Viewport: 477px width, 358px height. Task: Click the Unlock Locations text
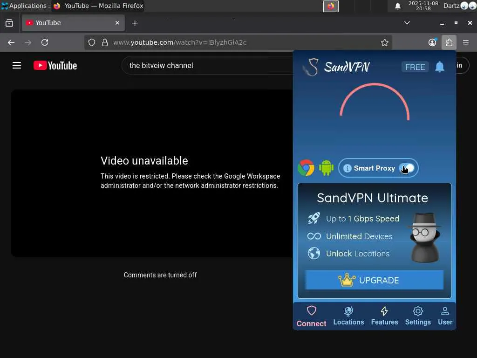click(357, 254)
